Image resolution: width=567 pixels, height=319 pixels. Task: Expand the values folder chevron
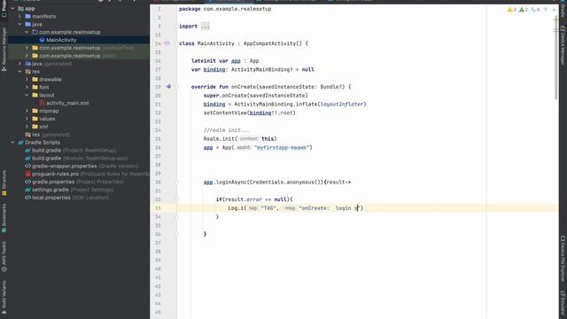point(27,119)
